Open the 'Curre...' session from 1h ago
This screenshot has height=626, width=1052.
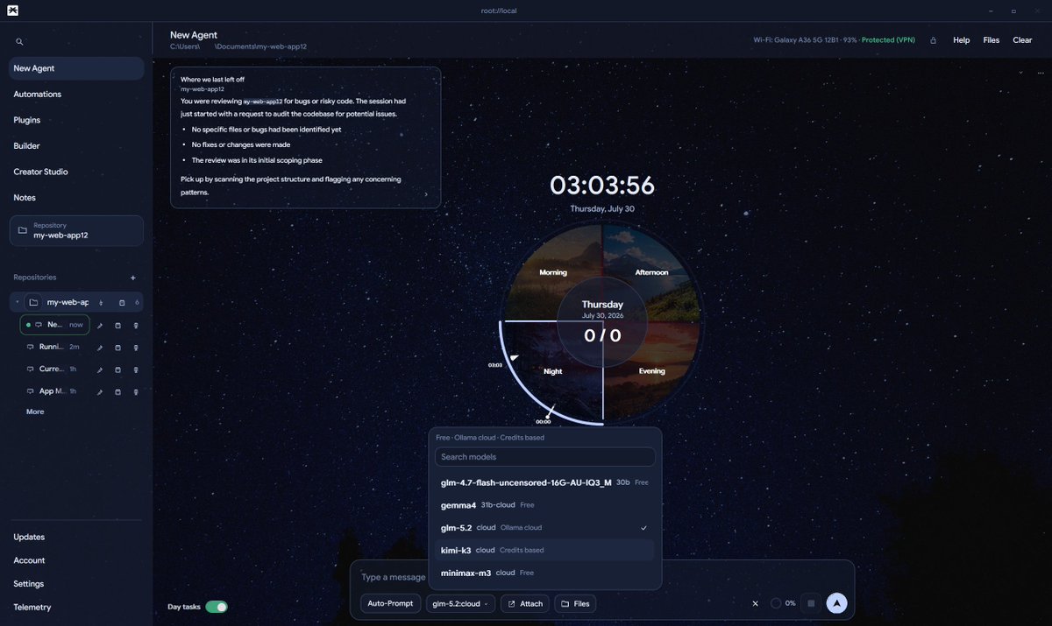coord(55,369)
